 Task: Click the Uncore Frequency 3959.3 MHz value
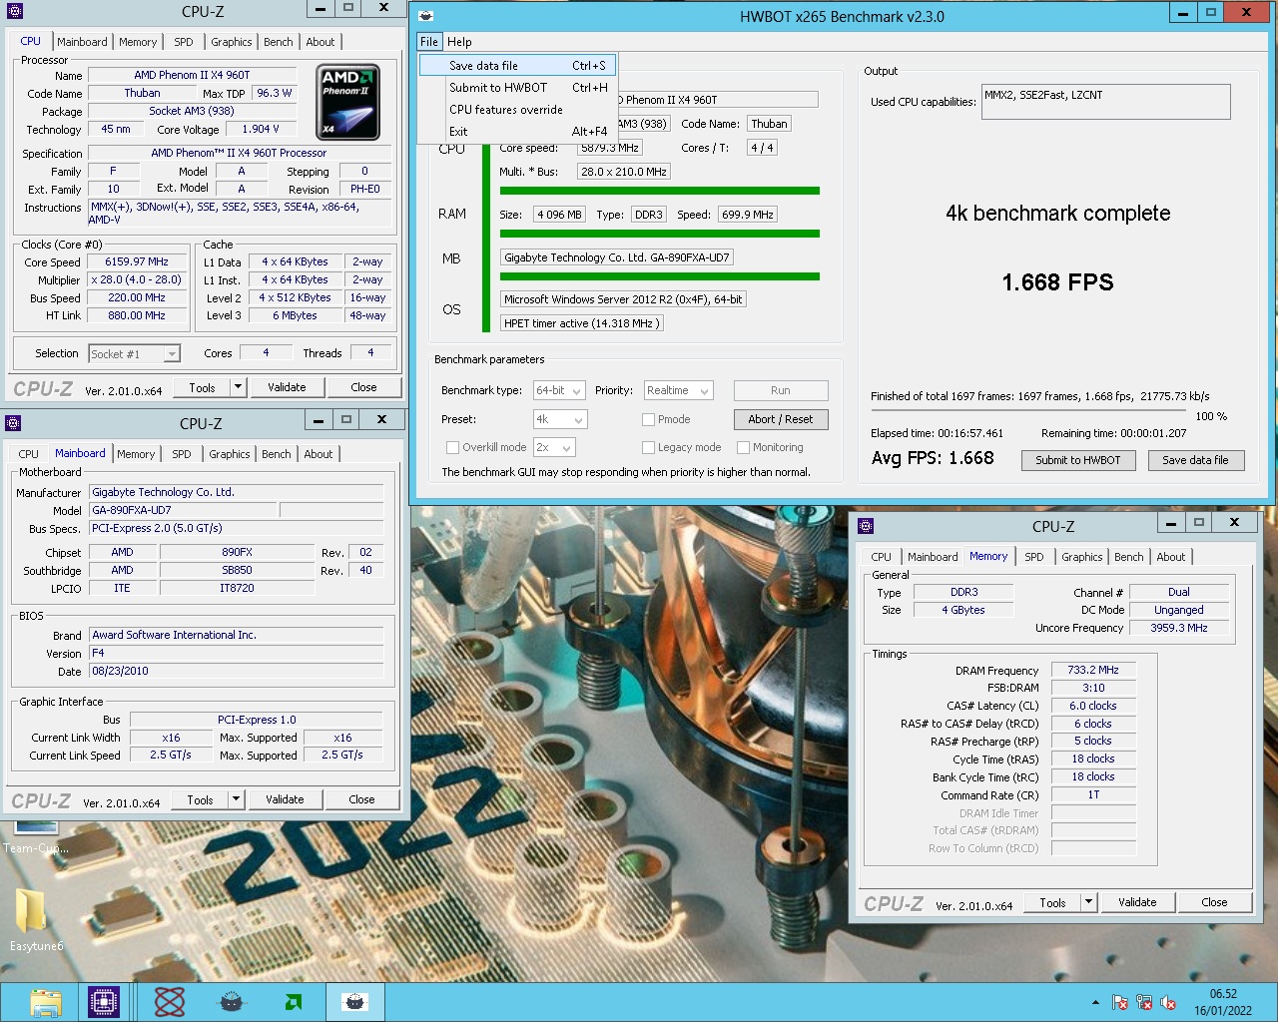(x=1178, y=628)
